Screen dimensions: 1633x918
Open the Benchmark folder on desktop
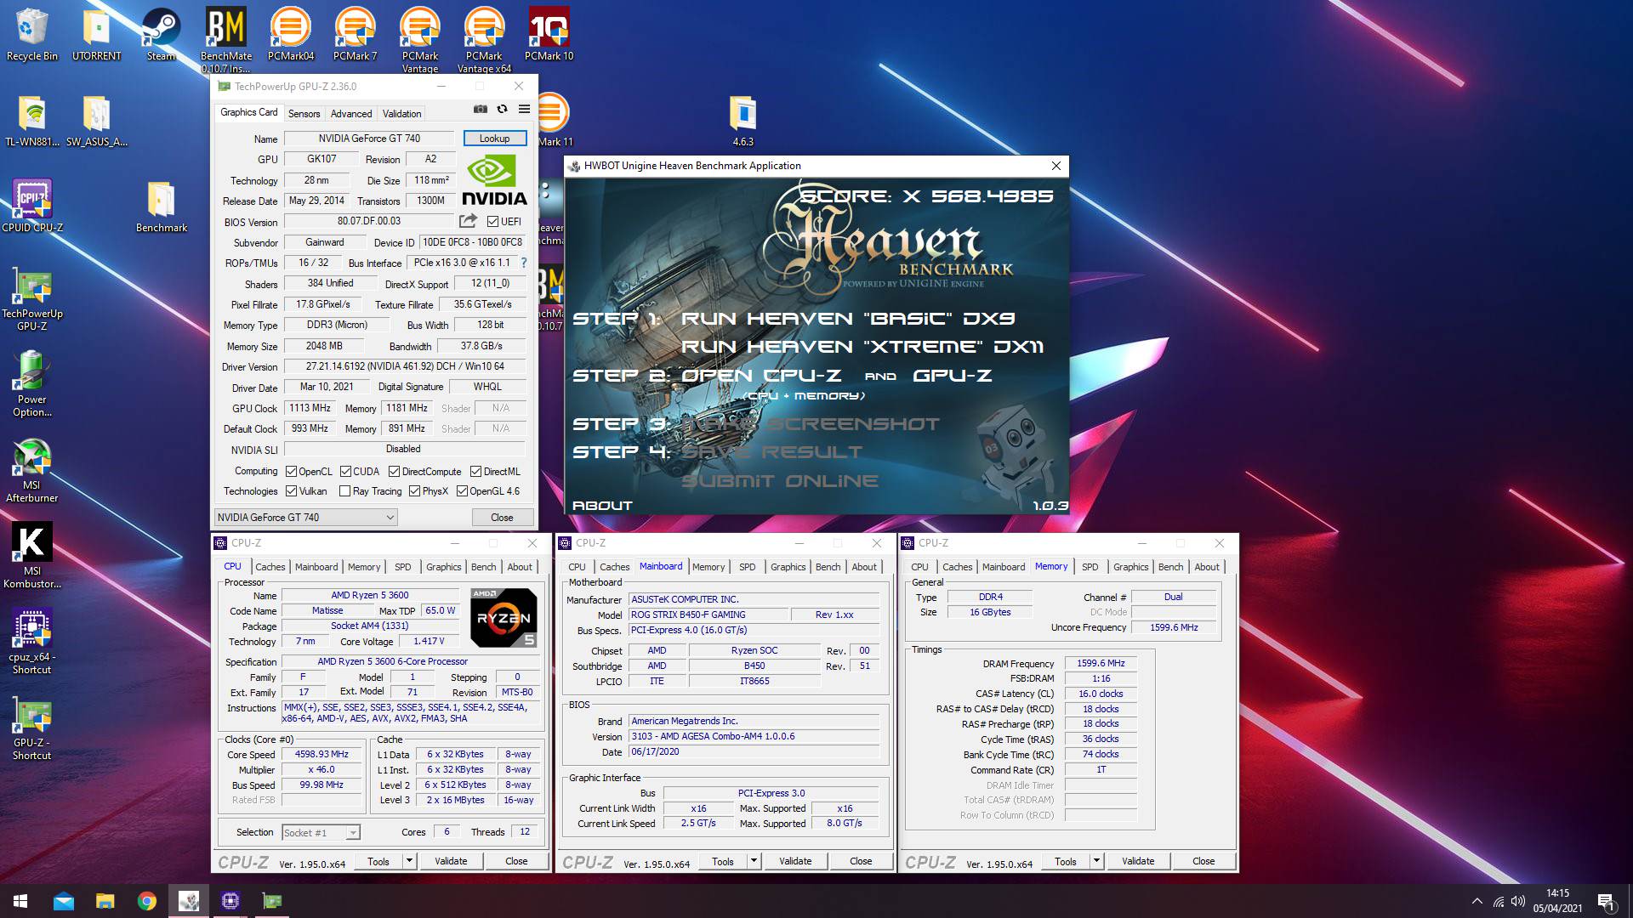161,207
